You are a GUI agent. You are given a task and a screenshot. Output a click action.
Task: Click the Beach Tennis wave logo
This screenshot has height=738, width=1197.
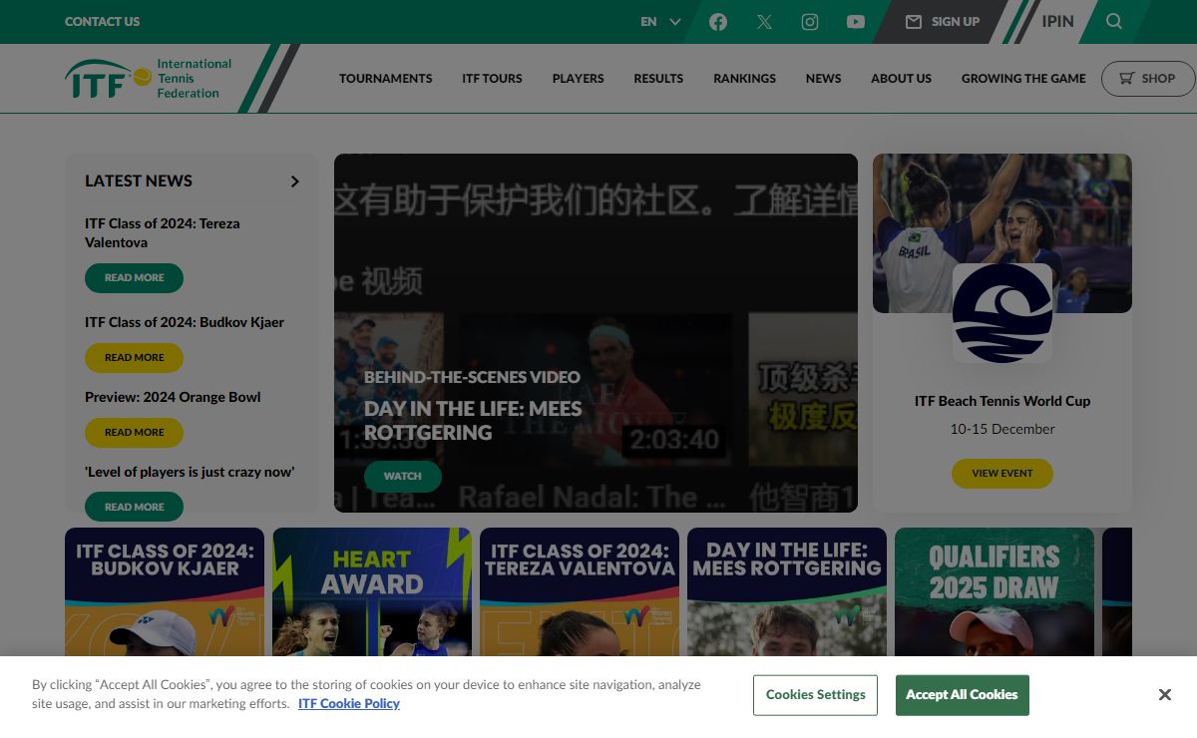pos(1002,313)
